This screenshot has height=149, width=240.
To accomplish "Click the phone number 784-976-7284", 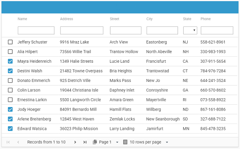I will tap(213, 71).
